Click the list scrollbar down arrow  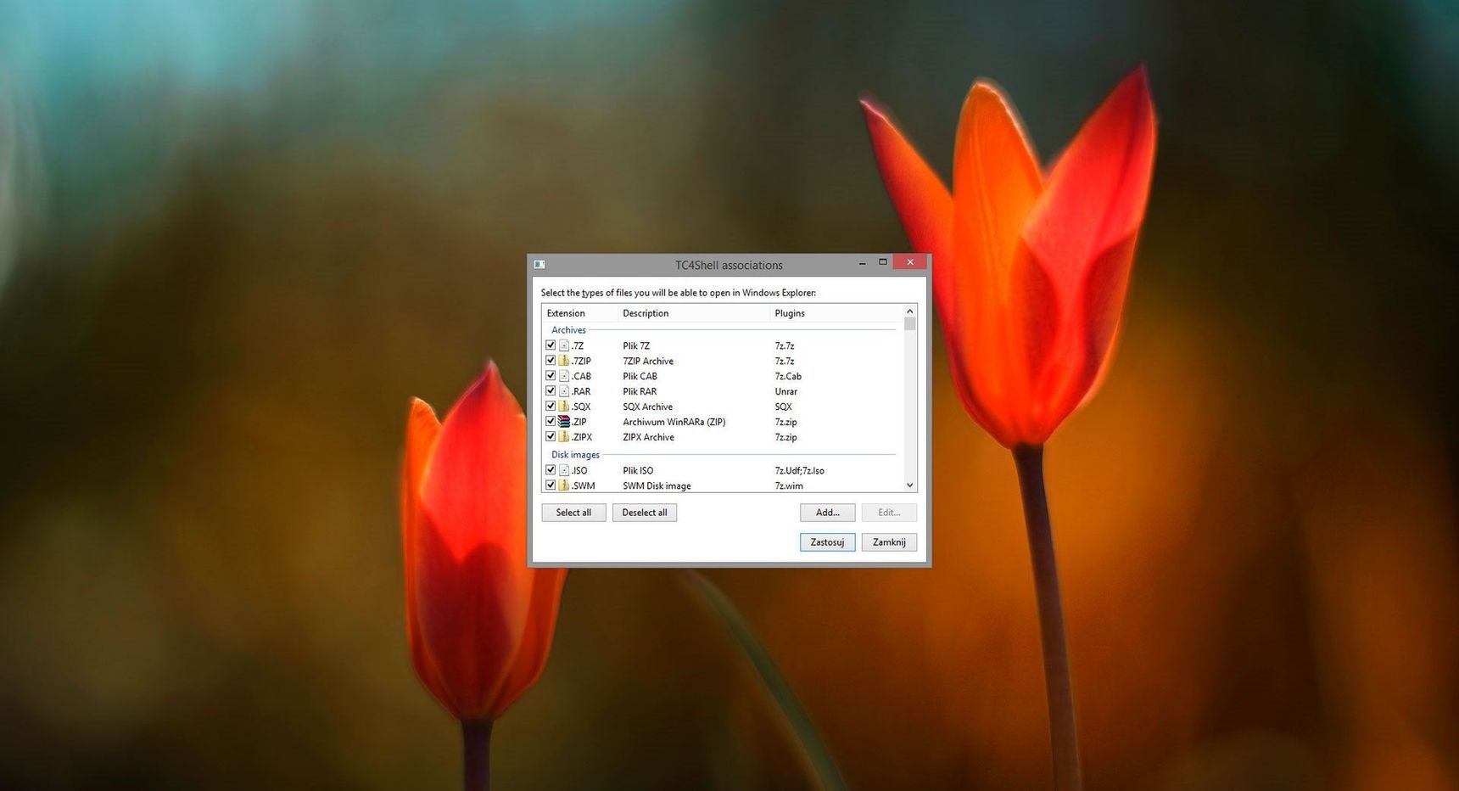pyautogui.click(x=910, y=485)
